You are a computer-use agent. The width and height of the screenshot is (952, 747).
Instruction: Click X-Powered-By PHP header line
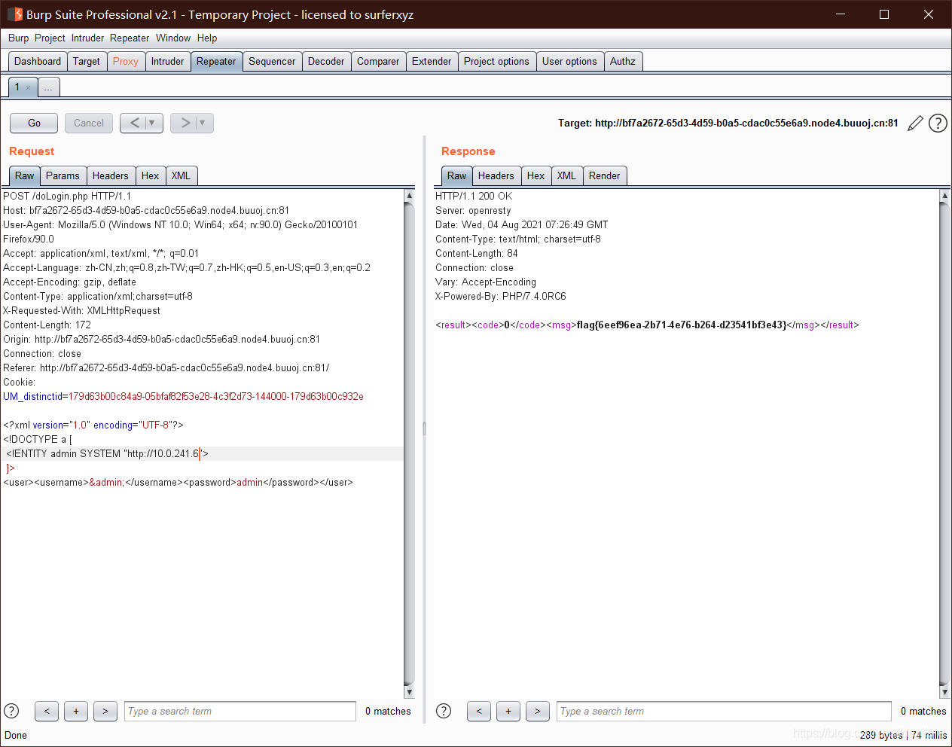click(x=501, y=296)
